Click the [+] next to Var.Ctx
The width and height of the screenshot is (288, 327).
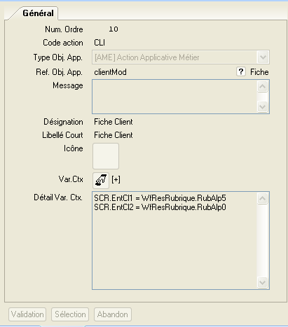(116, 179)
